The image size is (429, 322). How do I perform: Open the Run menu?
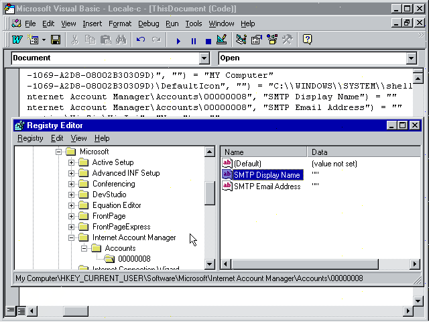(x=172, y=24)
